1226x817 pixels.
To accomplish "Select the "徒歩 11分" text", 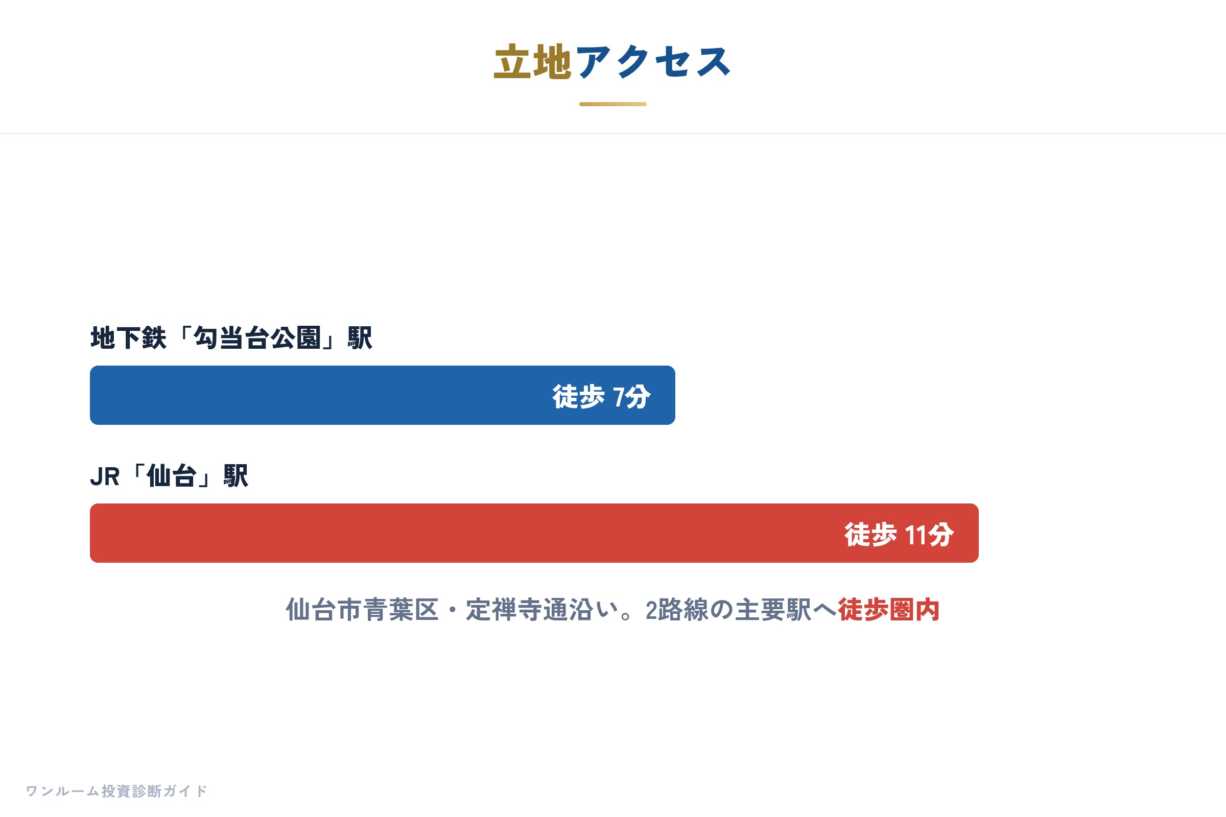I will (899, 535).
